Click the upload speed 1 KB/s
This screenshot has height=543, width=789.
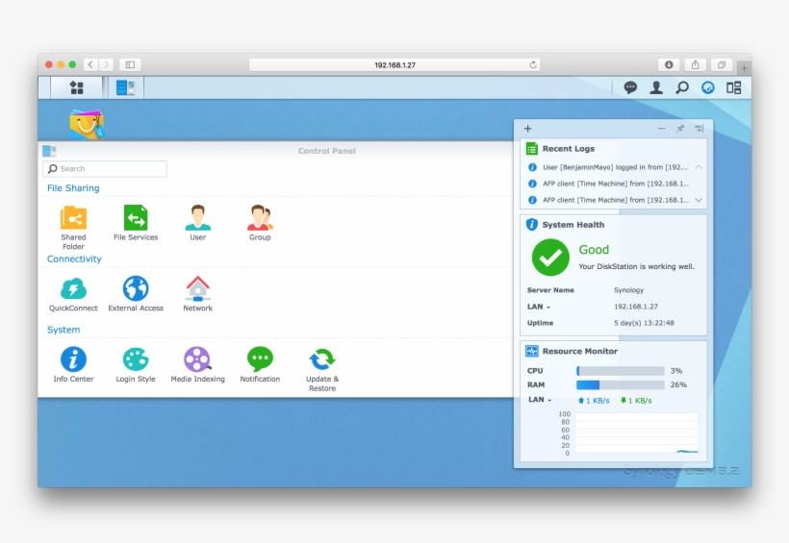coord(594,401)
